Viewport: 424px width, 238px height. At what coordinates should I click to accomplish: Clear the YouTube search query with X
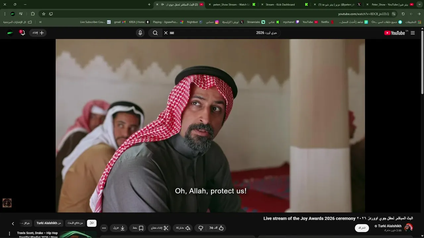pos(166,33)
